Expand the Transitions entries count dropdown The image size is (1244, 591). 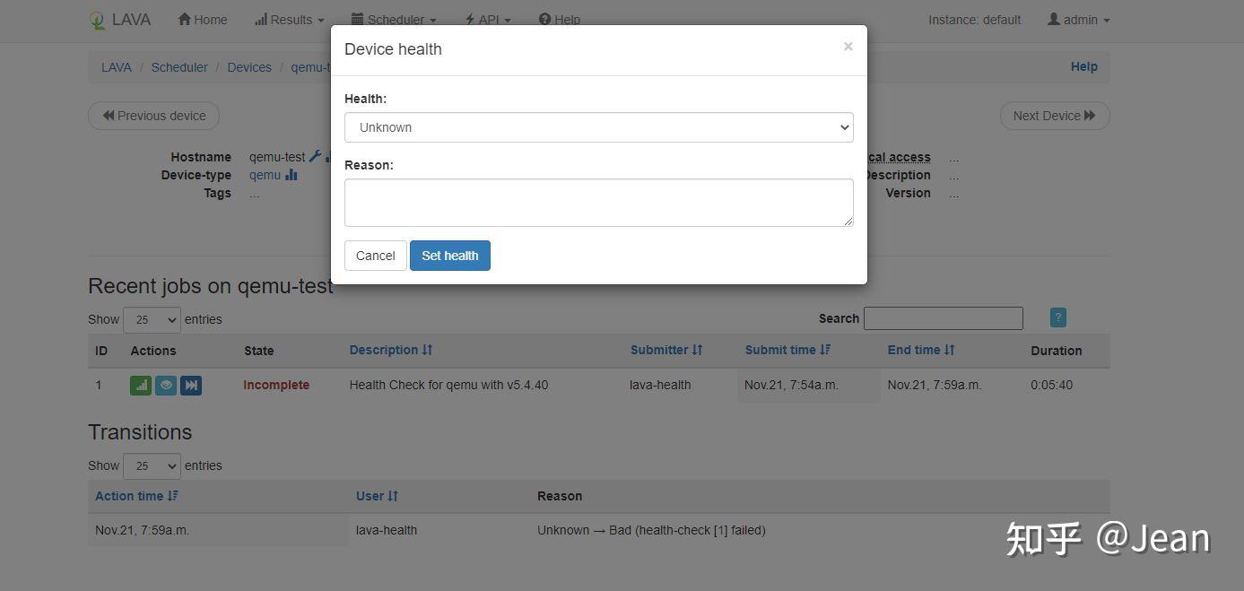(152, 465)
